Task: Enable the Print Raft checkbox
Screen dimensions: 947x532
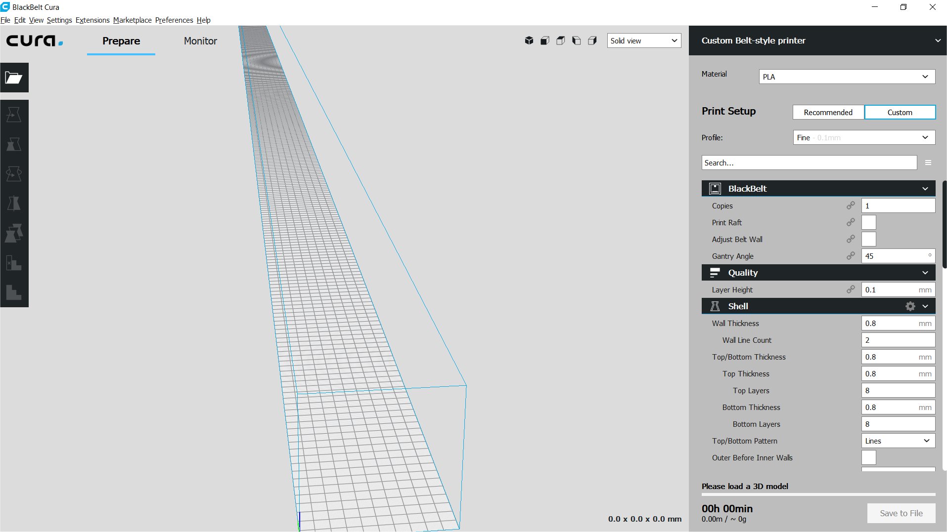Action: [868, 223]
